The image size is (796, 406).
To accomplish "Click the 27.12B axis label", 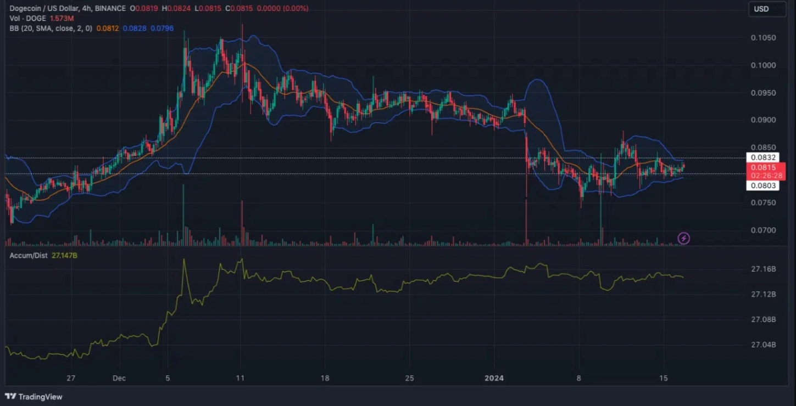I will [x=764, y=294].
